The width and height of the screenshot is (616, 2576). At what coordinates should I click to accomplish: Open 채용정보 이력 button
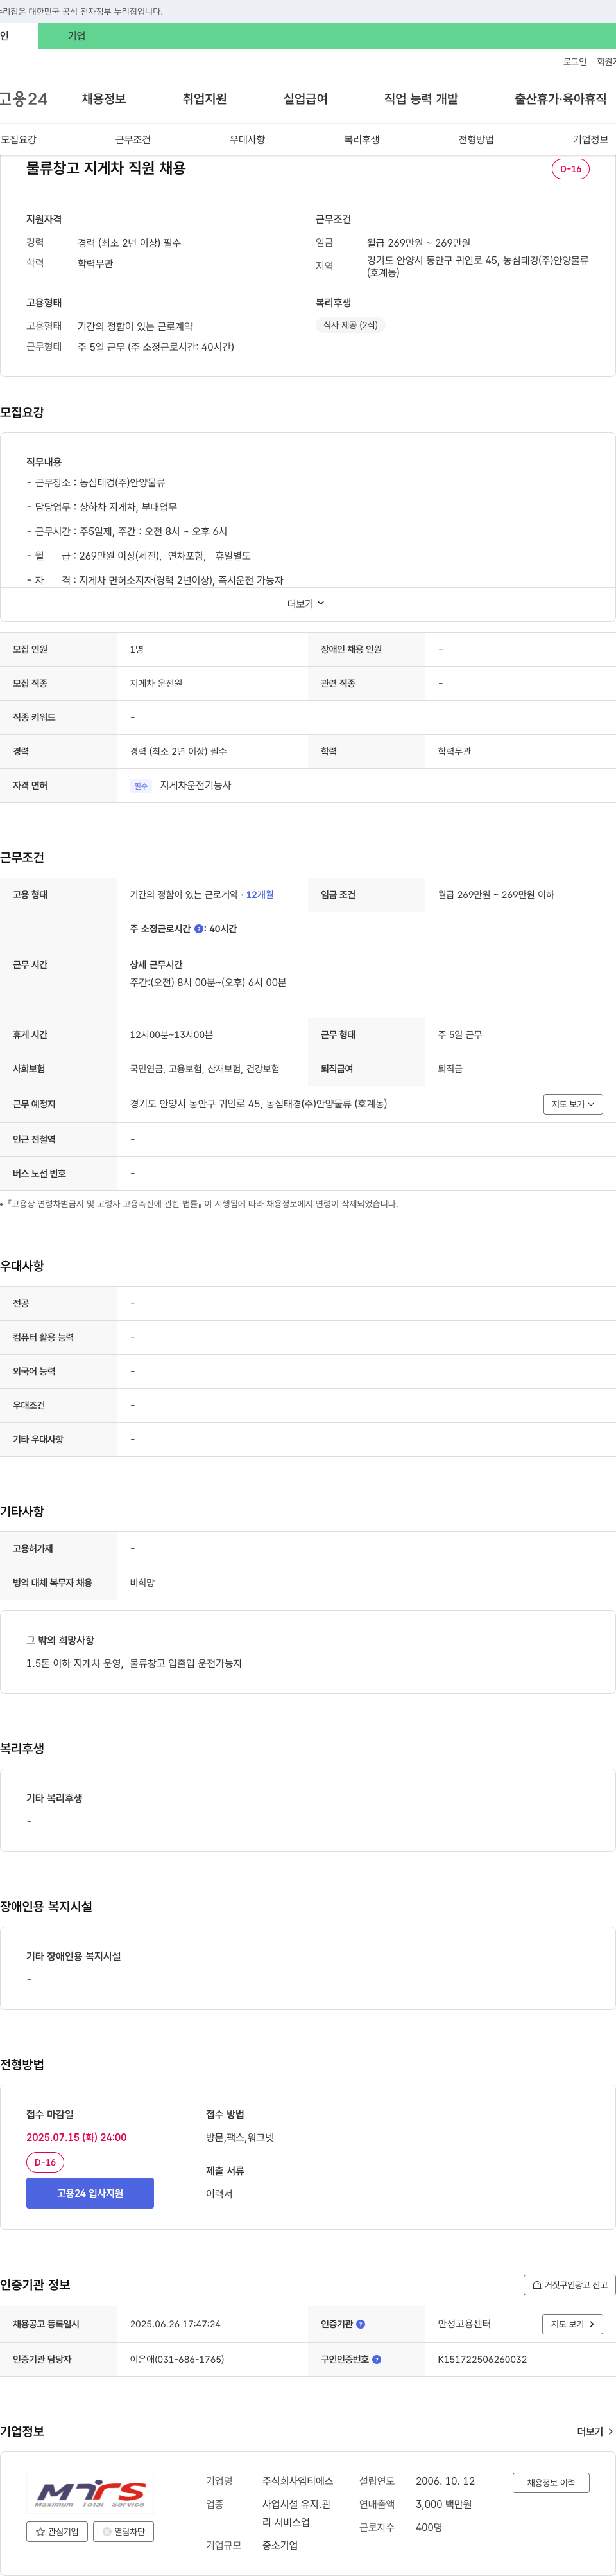(551, 2482)
